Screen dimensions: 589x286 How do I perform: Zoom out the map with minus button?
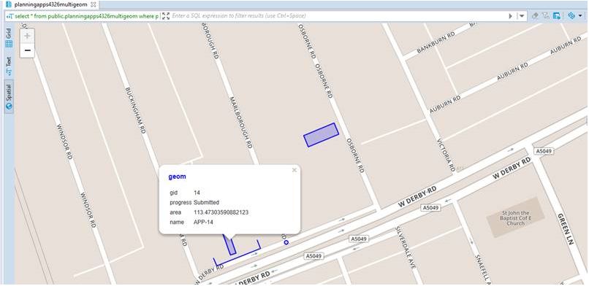27,50
